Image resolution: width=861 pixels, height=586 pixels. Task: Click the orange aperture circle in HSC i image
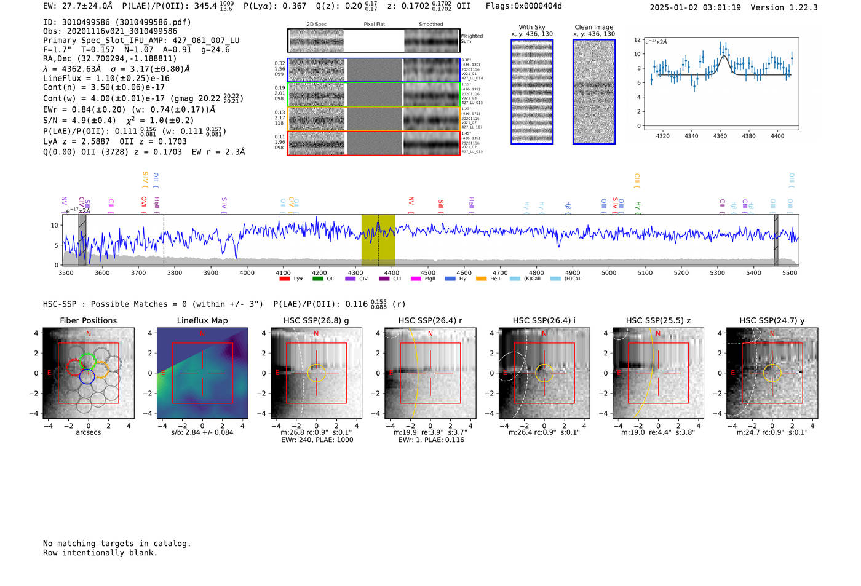coord(544,373)
